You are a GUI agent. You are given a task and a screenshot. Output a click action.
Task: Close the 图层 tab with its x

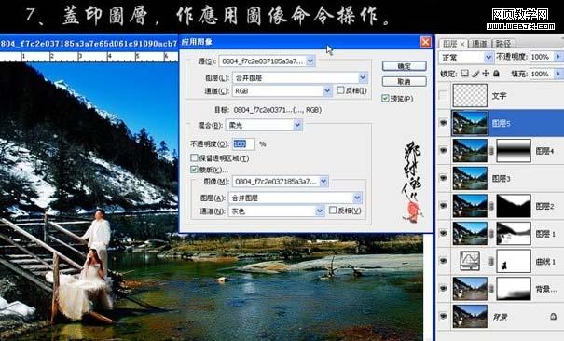pyautogui.click(x=462, y=44)
